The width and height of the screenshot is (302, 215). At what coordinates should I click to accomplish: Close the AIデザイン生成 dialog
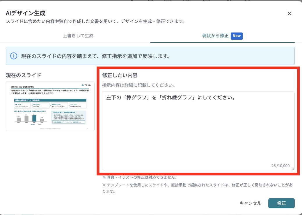tap(289, 13)
